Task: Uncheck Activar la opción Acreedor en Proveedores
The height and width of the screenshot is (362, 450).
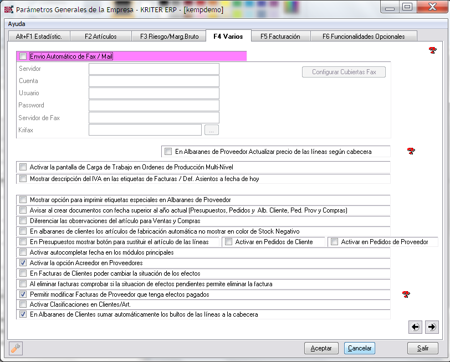Action: (23, 263)
